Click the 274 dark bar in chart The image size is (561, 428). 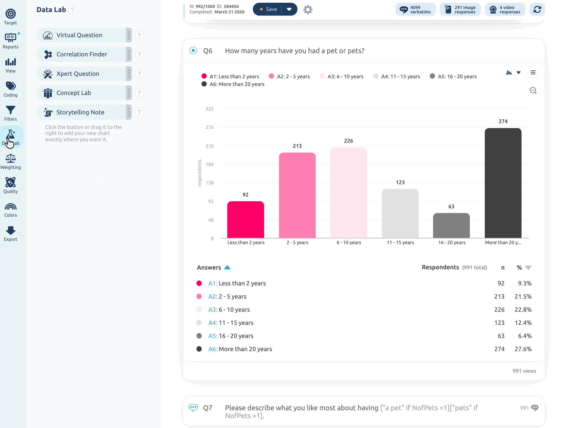pos(503,183)
